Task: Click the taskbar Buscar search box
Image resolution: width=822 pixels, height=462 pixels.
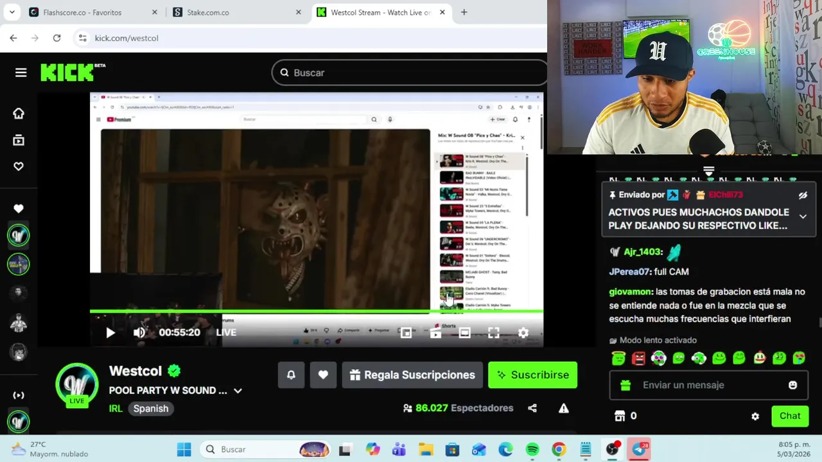Action: [265, 450]
